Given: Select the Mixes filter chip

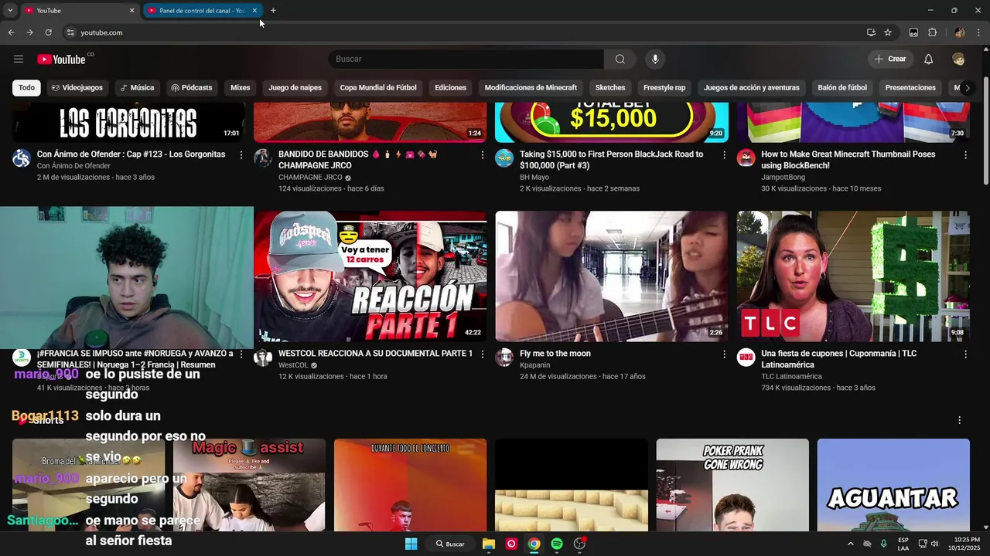Looking at the screenshot, I should [241, 88].
